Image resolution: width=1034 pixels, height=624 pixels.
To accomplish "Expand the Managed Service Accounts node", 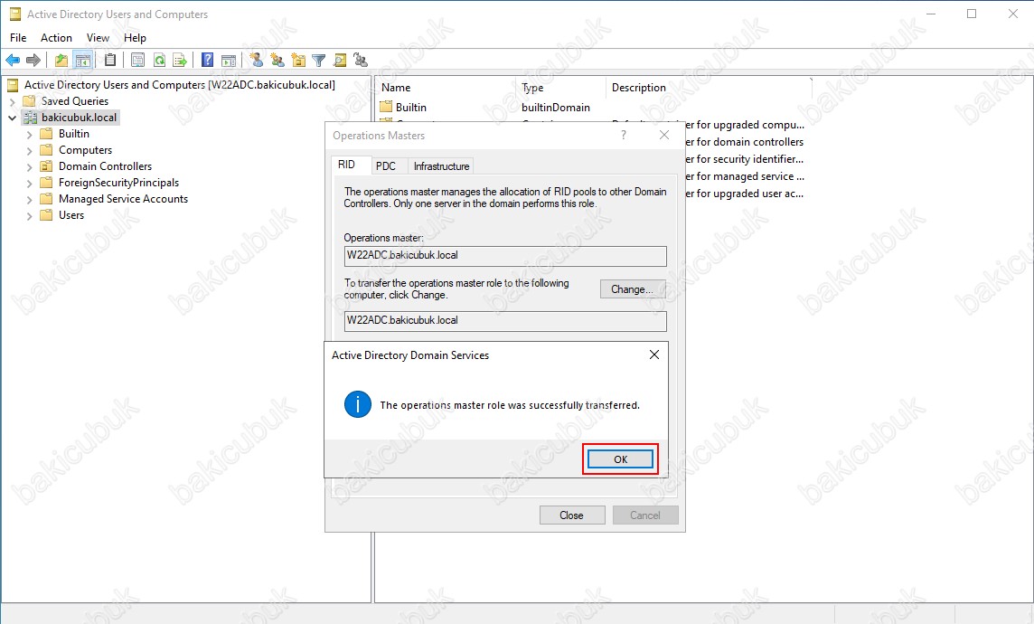I will pyautogui.click(x=29, y=199).
